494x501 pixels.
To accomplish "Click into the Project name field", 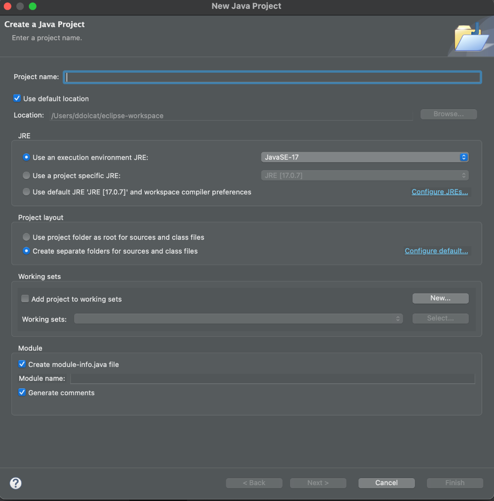I will [x=273, y=77].
